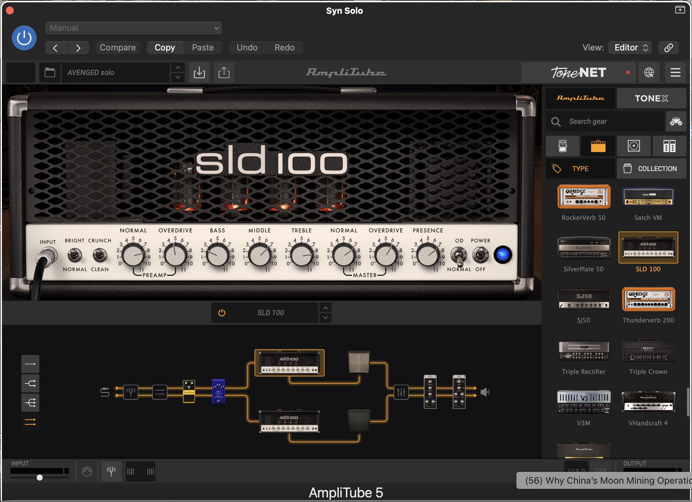692x502 pixels.
Task: Step to next preset using down chevron
Action: tap(178, 77)
